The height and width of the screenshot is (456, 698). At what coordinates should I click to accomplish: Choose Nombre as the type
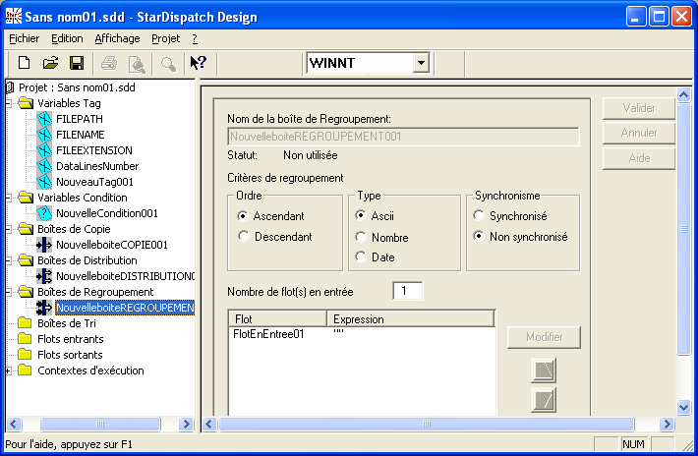click(x=362, y=237)
